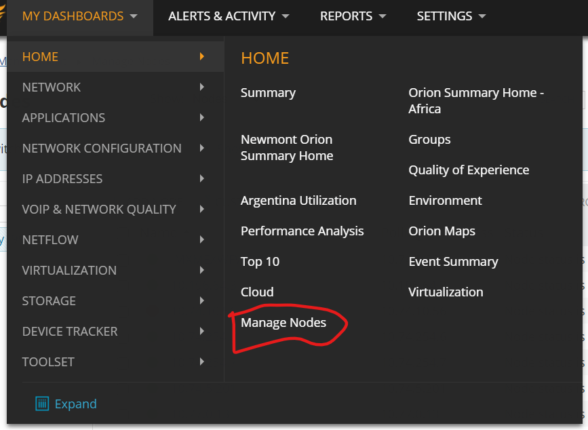
Task: Click the arrow next to Applications
Action: (x=201, y=118)
